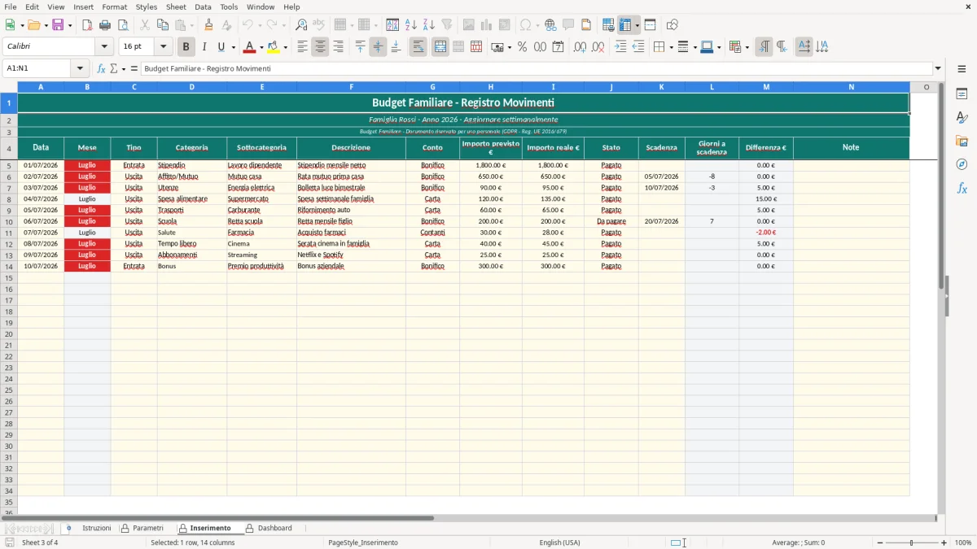
Task: Open the Format menu
Action: point(114,7)
